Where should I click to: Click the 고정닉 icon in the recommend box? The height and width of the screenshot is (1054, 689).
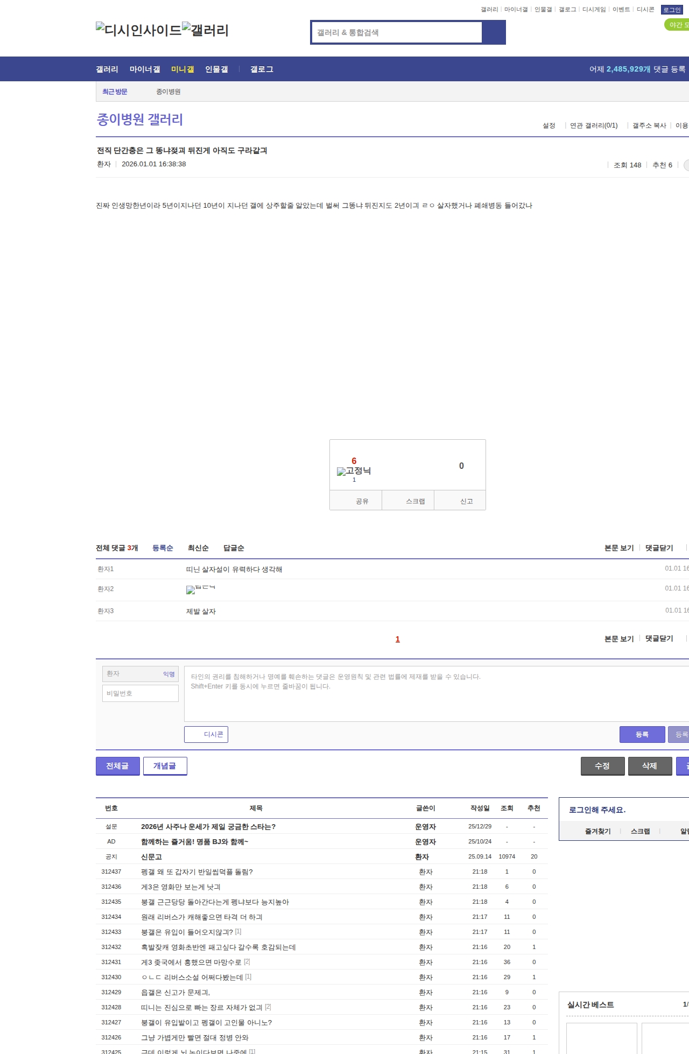(354, 471)
